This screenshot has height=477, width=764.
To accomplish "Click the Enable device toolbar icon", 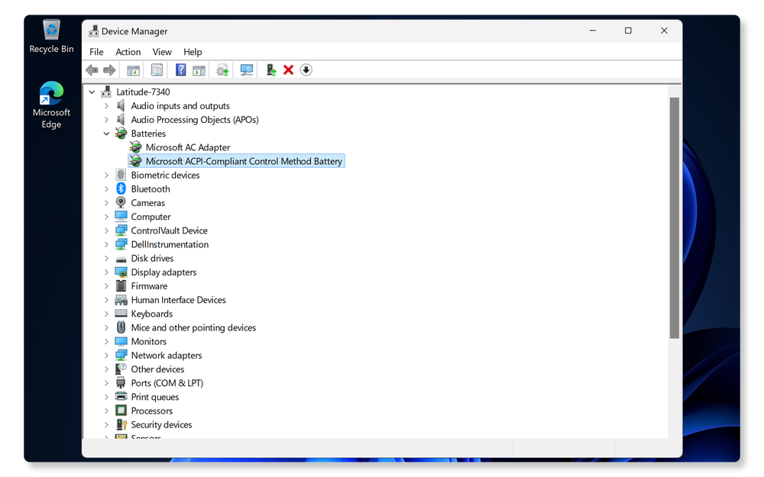I will pyautogui.click(x=271, y=70).
